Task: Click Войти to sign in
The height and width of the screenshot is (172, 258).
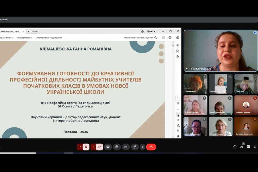Action: pos(151,32)
